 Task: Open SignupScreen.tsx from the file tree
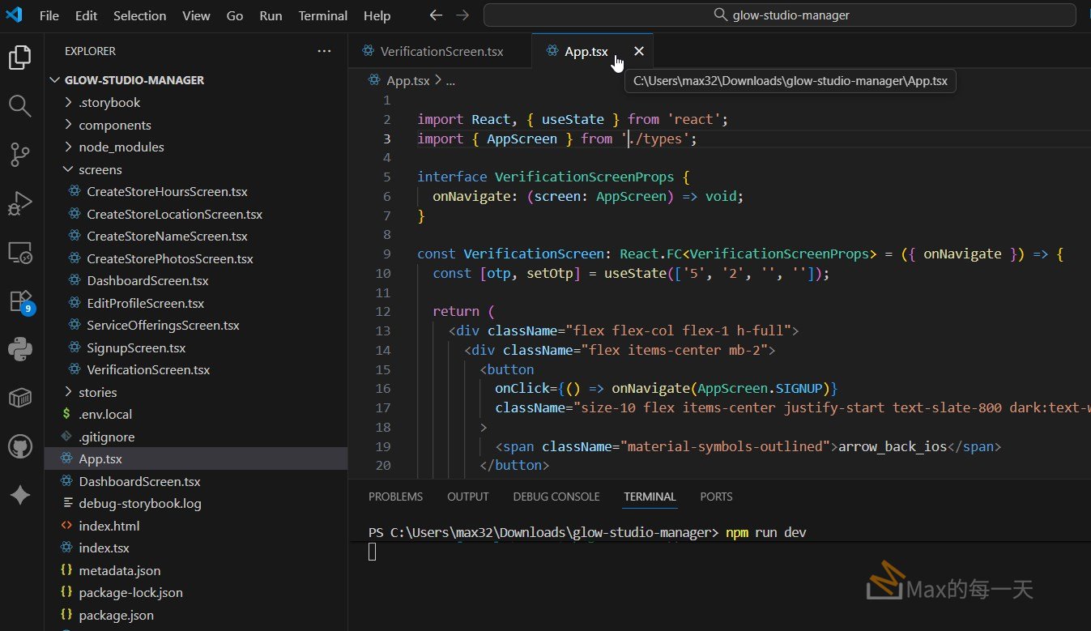[x=136, y=347]
